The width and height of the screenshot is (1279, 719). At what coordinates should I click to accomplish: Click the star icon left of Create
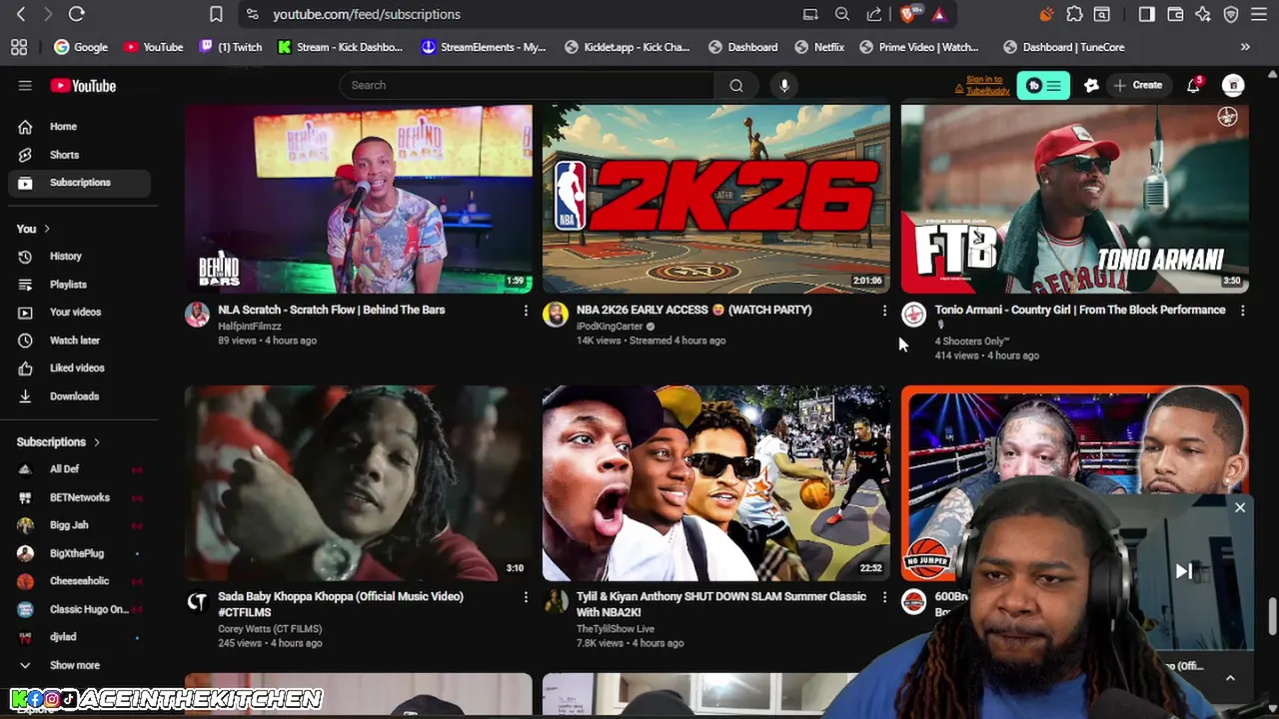click(x=1091, y=86)
